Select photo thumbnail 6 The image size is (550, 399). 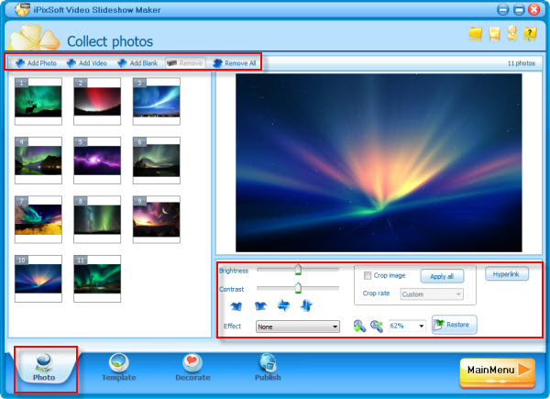(157, 161)
